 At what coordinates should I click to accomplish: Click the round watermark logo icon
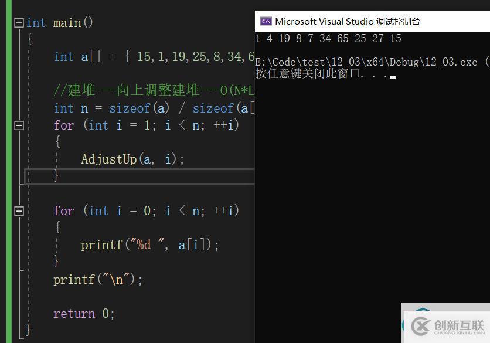click(x=420, y=325)
